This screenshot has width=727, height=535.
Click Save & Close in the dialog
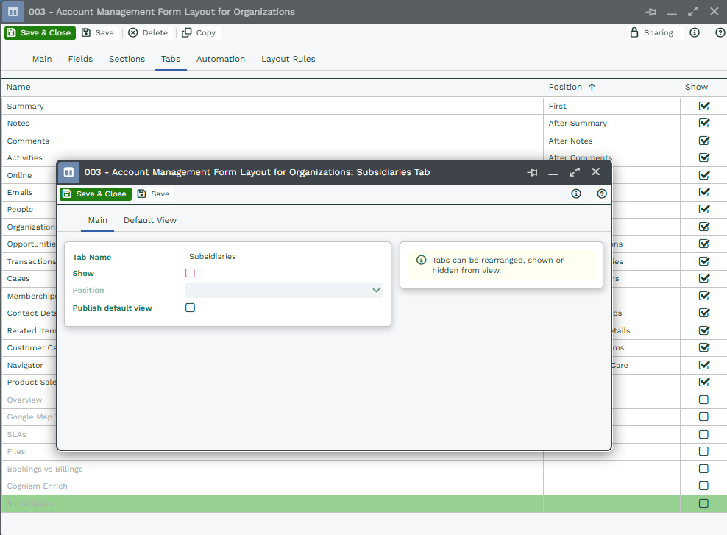point(96,194)
